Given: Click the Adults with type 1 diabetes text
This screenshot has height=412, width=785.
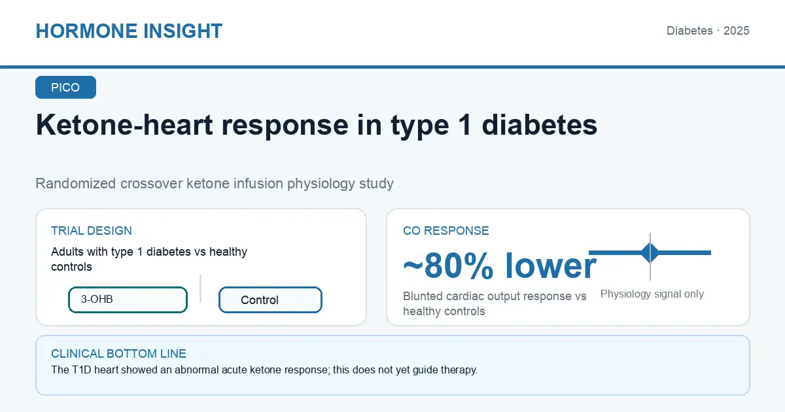Looking at the screenshot, I should click(149, 259).
